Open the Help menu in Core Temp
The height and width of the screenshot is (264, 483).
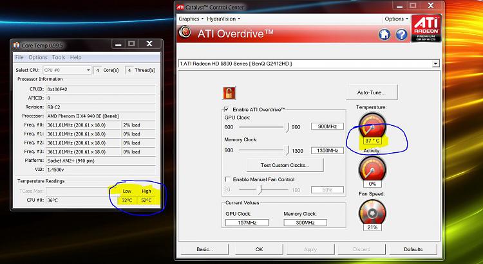coord(75,57)
